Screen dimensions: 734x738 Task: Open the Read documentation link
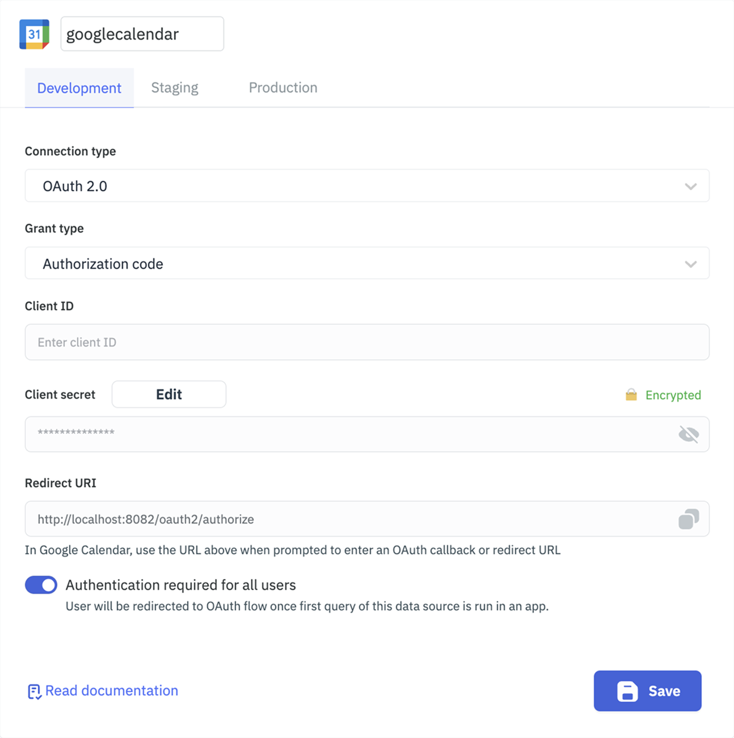112,690
